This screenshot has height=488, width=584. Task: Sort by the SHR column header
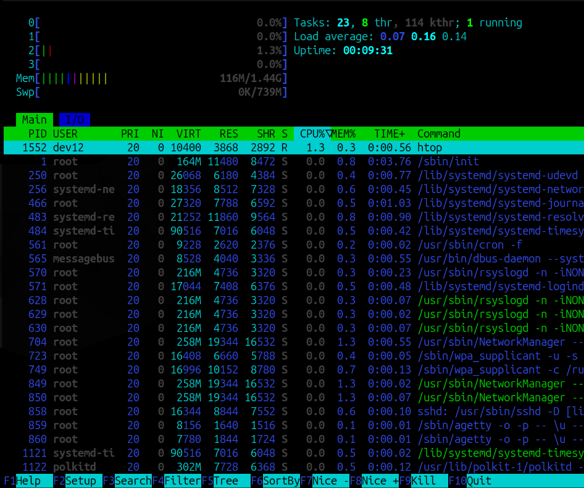pyautogui.click(x=266, y=134)
